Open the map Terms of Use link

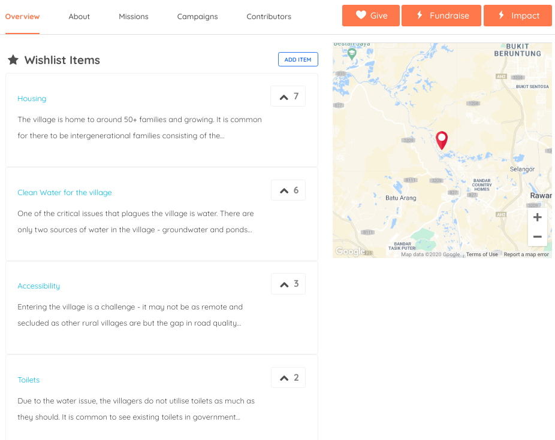coord(482,254)
